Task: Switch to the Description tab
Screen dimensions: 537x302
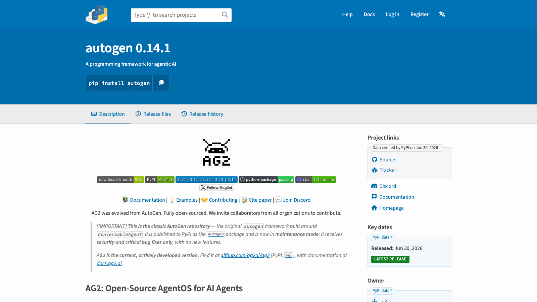Action: (x=108, y=114)
